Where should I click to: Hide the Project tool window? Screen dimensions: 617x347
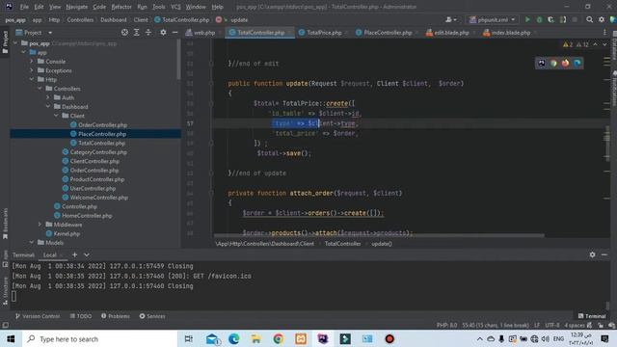(x=175, y=33)
